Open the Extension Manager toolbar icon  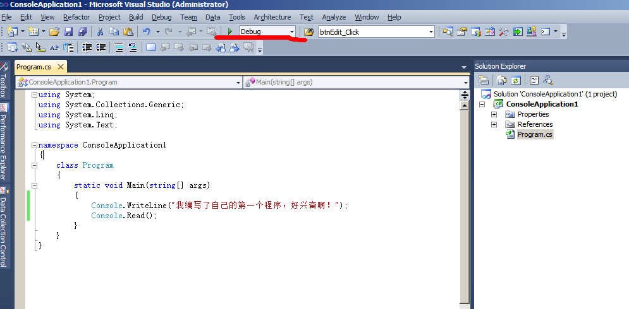coord(532,32)
